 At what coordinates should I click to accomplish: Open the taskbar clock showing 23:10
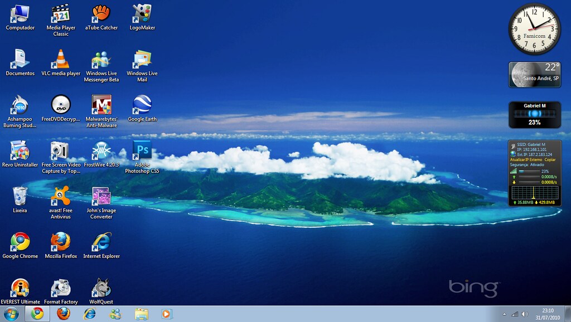coord(548,314)
